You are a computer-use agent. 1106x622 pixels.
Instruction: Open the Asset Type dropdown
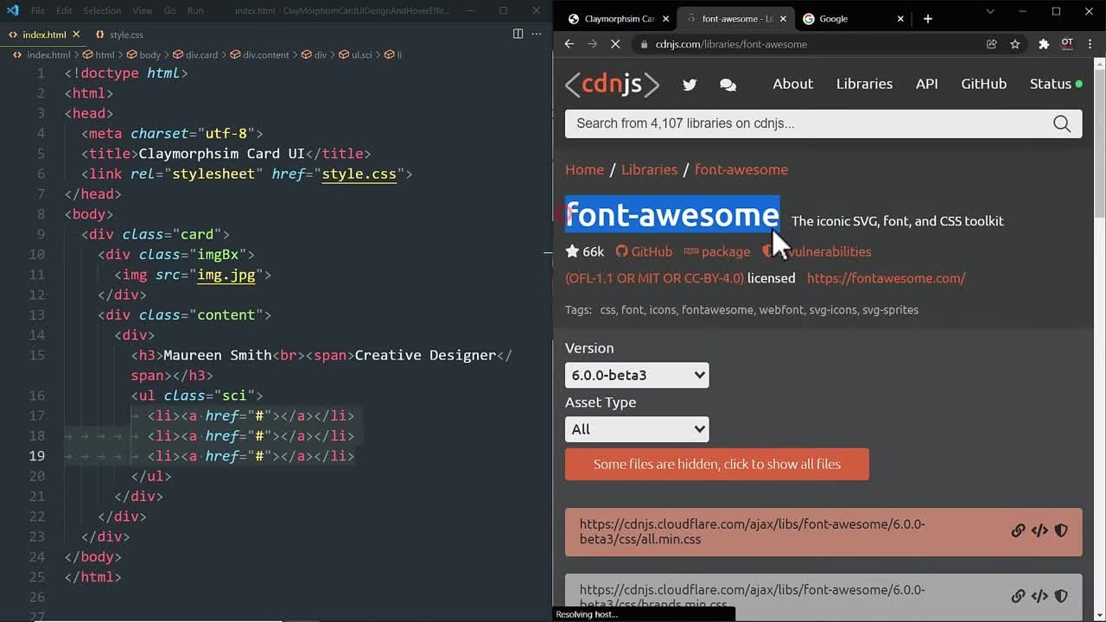pyautogui.click(x=637, y=429)
